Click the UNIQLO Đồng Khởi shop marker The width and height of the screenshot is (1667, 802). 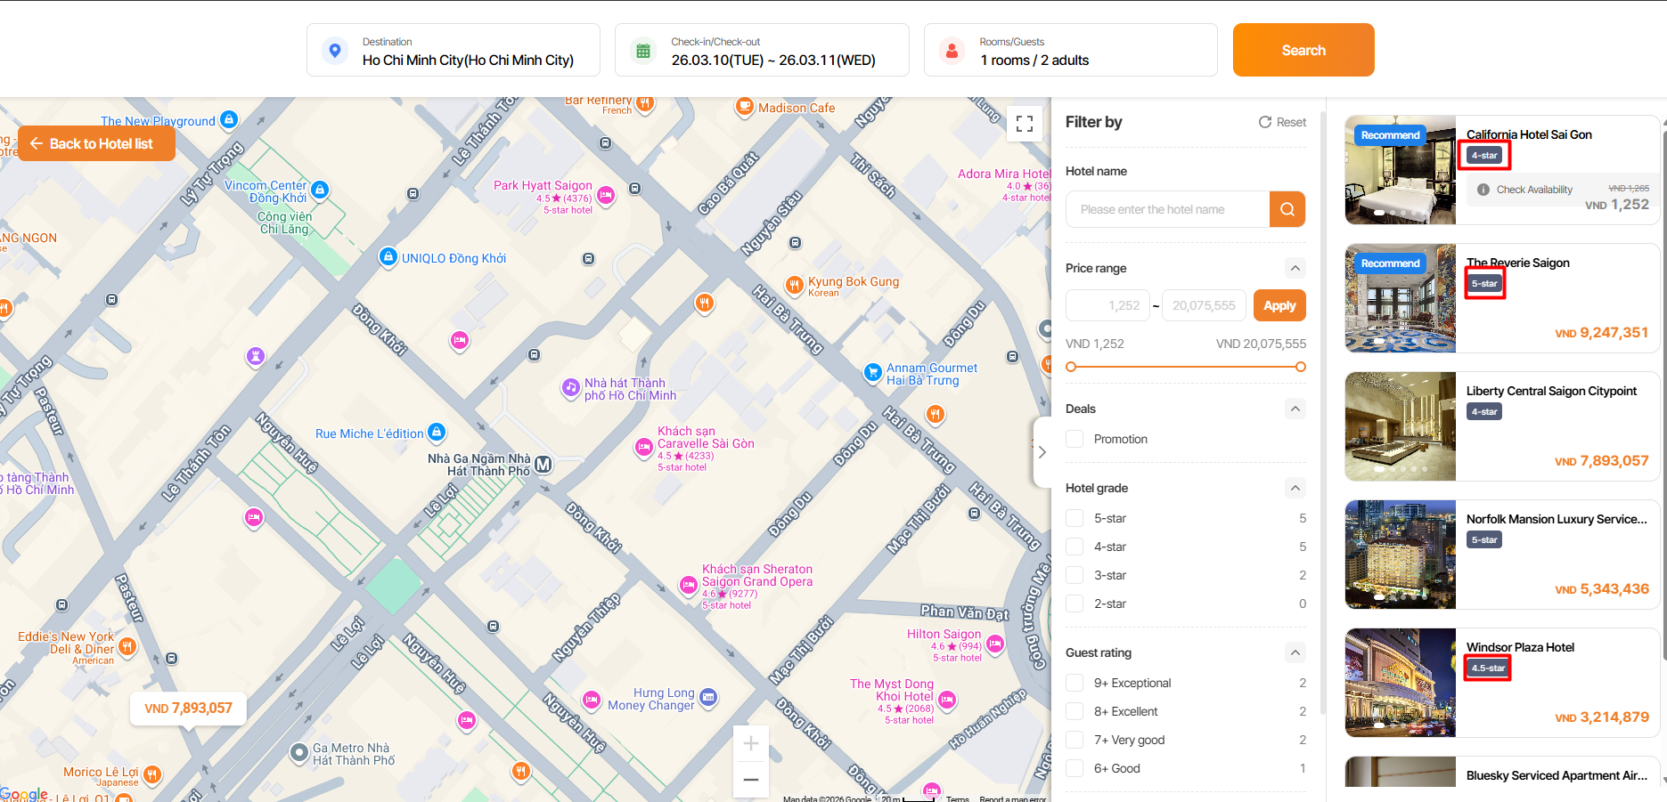pyautogui.click(x=388, y=257)
